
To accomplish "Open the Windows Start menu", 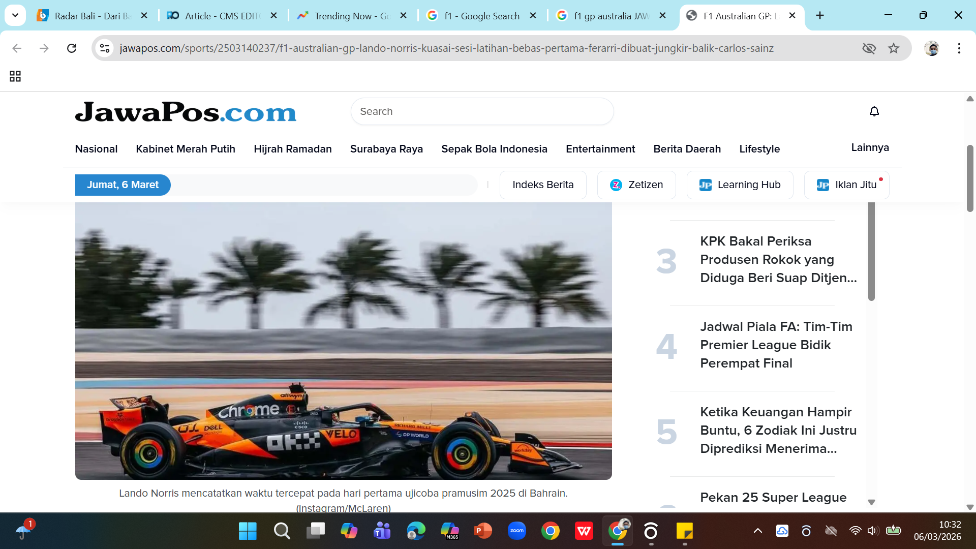I will click(248, 531).
